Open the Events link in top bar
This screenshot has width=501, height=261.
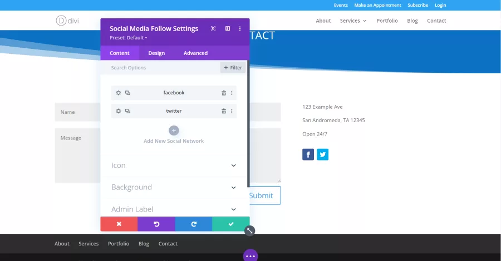pos(341,5)
